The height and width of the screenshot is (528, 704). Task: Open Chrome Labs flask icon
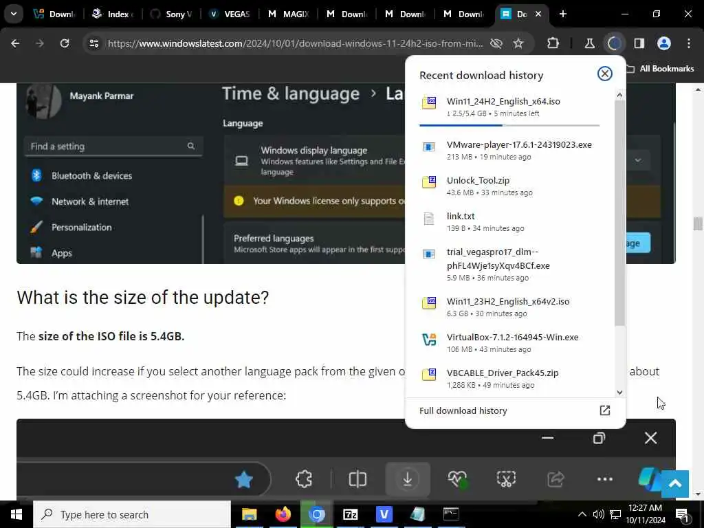point(589,43)
